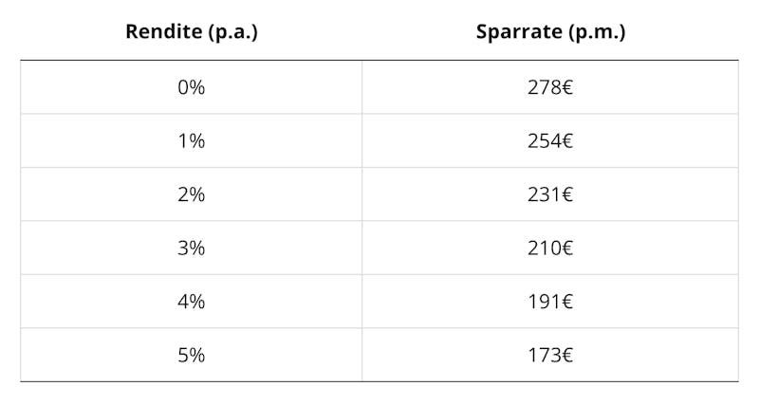Select the 2% Rendite cell
The height and width of the screenshot is (405, 759).
tap(192, 194)
